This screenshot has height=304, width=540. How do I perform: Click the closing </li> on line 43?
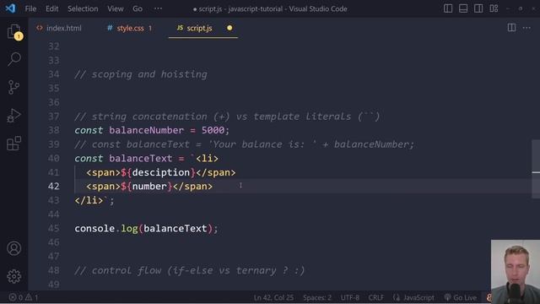point(89,200)
